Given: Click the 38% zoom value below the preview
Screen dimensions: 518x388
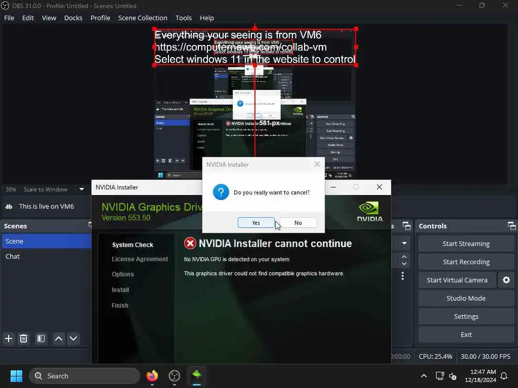Looking at the screenshot, I should pos(11,189).
